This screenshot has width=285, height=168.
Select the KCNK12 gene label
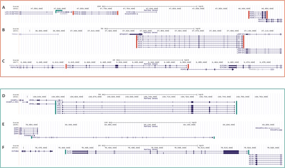pos(130,12)
